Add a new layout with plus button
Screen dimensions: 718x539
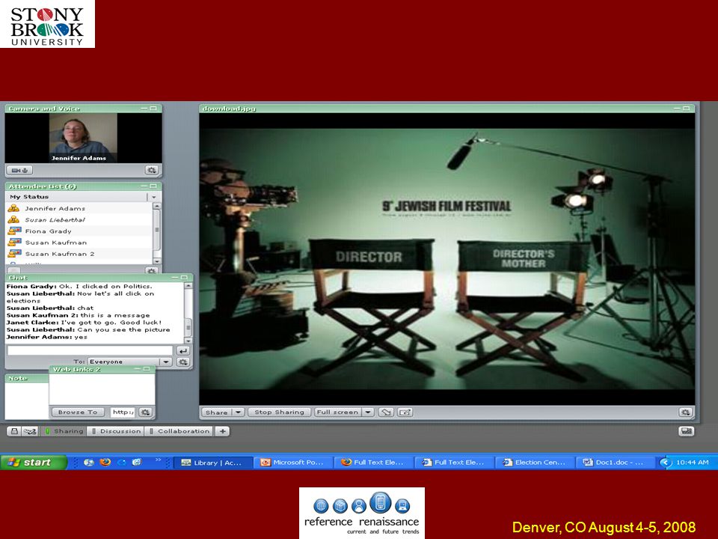[x=223, y=431]
